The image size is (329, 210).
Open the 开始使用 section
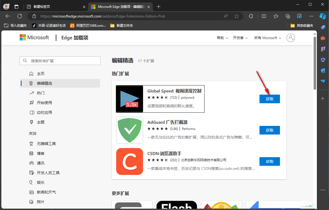pyautogui.click(x=60, y=103)
